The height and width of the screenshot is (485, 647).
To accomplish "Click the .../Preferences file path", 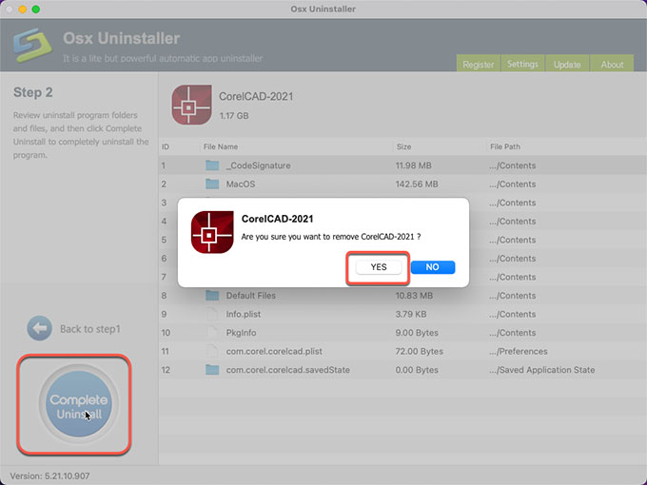I will click(x=519, y=351).
